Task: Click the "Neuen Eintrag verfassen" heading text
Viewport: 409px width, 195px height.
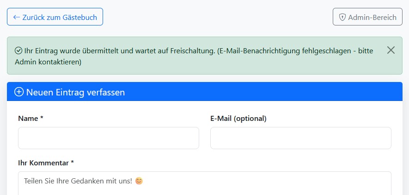Action: [x=75, y=92]
